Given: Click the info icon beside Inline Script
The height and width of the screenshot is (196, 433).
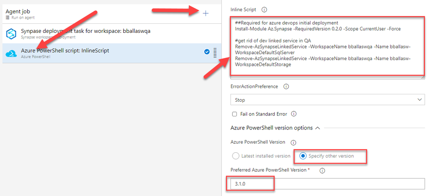Looking at the screenshot, I should click(264, 10).
